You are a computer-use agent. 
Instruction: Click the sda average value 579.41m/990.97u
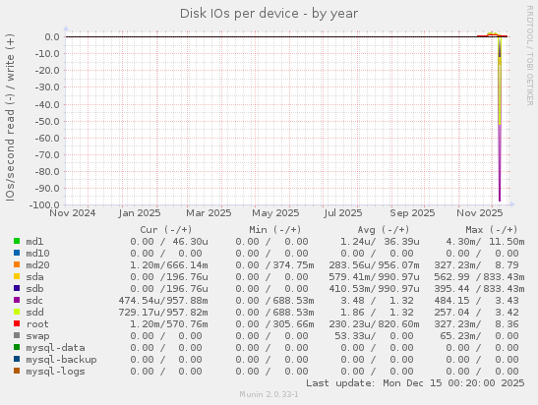coord(374,277)
